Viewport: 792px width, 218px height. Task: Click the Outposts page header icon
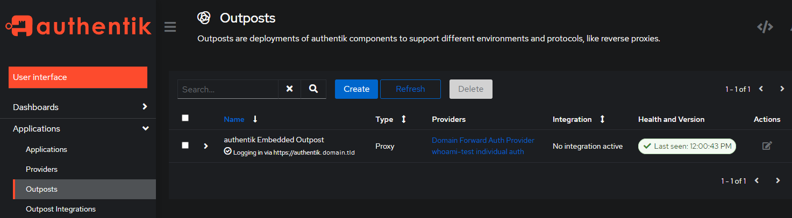203,18
